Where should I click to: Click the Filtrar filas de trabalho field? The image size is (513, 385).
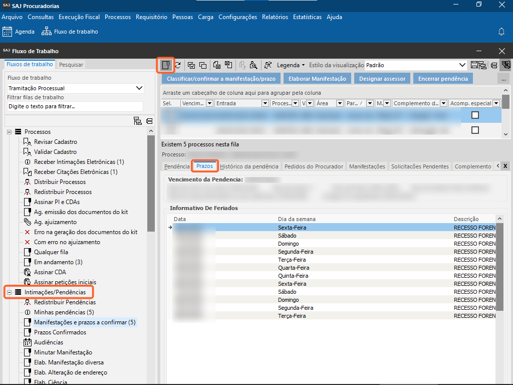[75, 106]
